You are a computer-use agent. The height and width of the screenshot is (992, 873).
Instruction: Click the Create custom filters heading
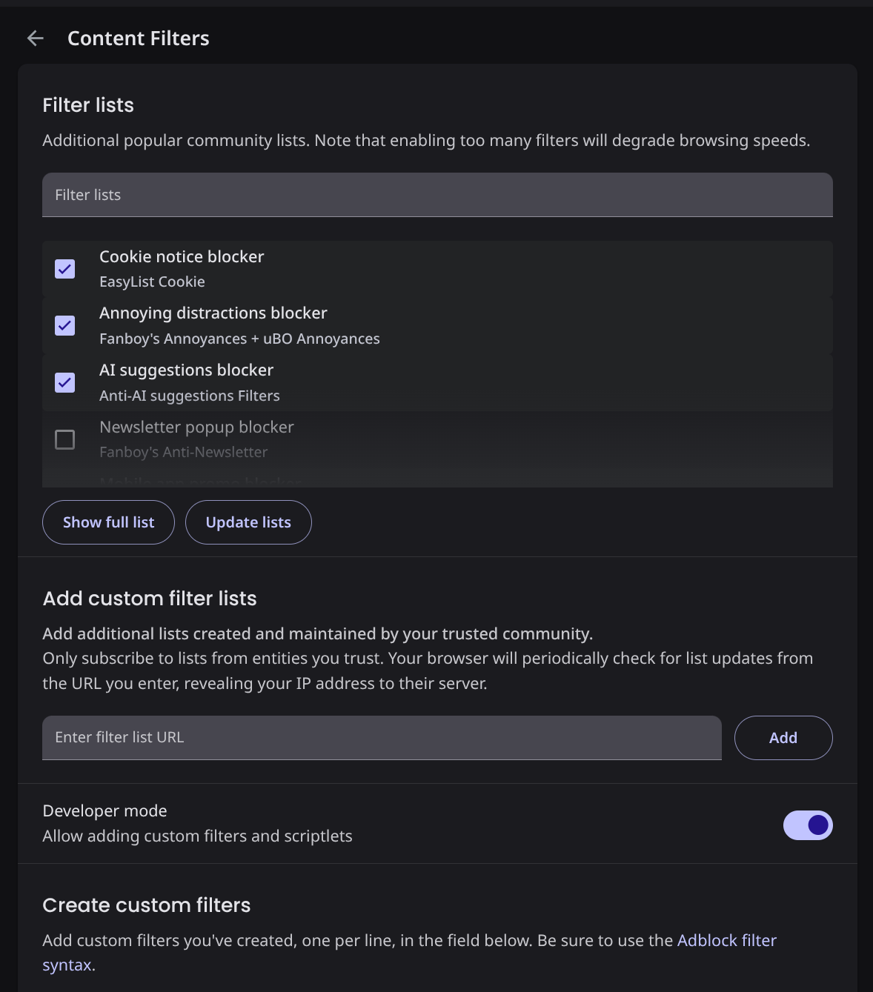[x=147, y=905]
